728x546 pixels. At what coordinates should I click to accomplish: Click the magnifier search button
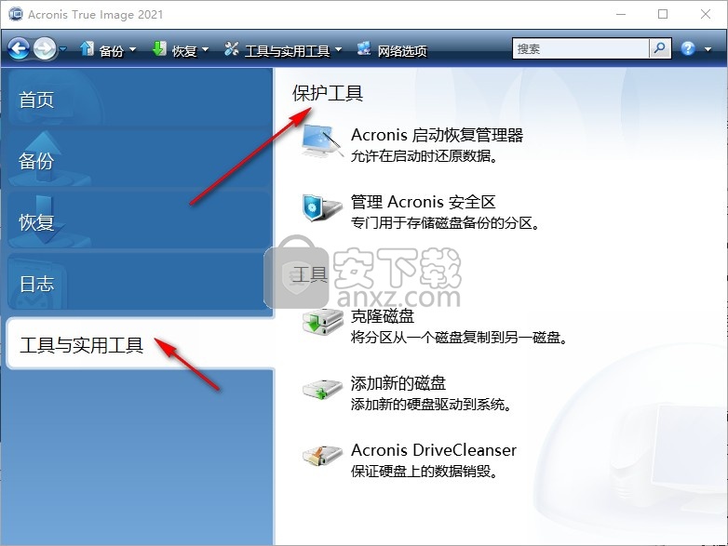click(x=660, y=48)
